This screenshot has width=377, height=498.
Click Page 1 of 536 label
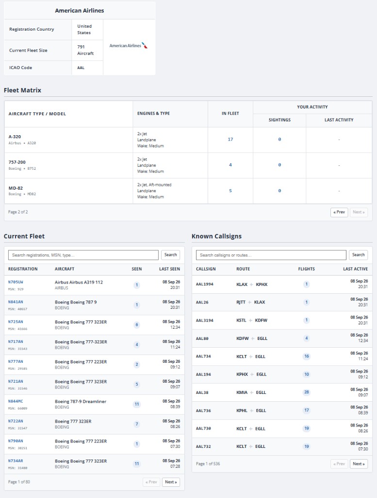point(208,464)
